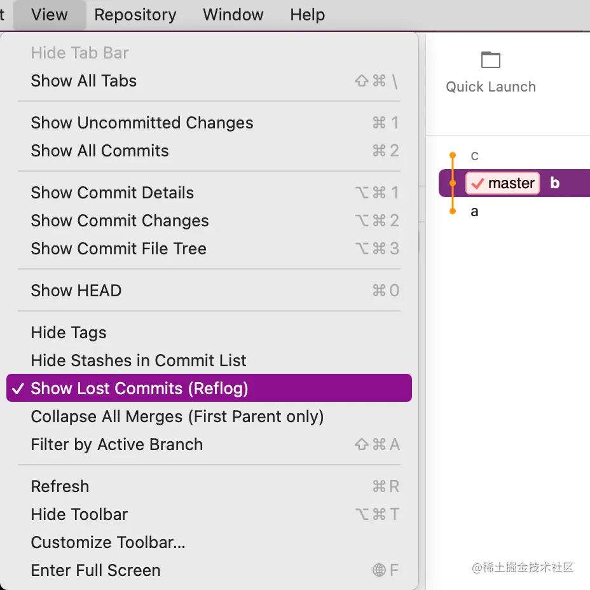Open the Help menu
Viewport: 590px width, 590px height.
coord(308,15)
